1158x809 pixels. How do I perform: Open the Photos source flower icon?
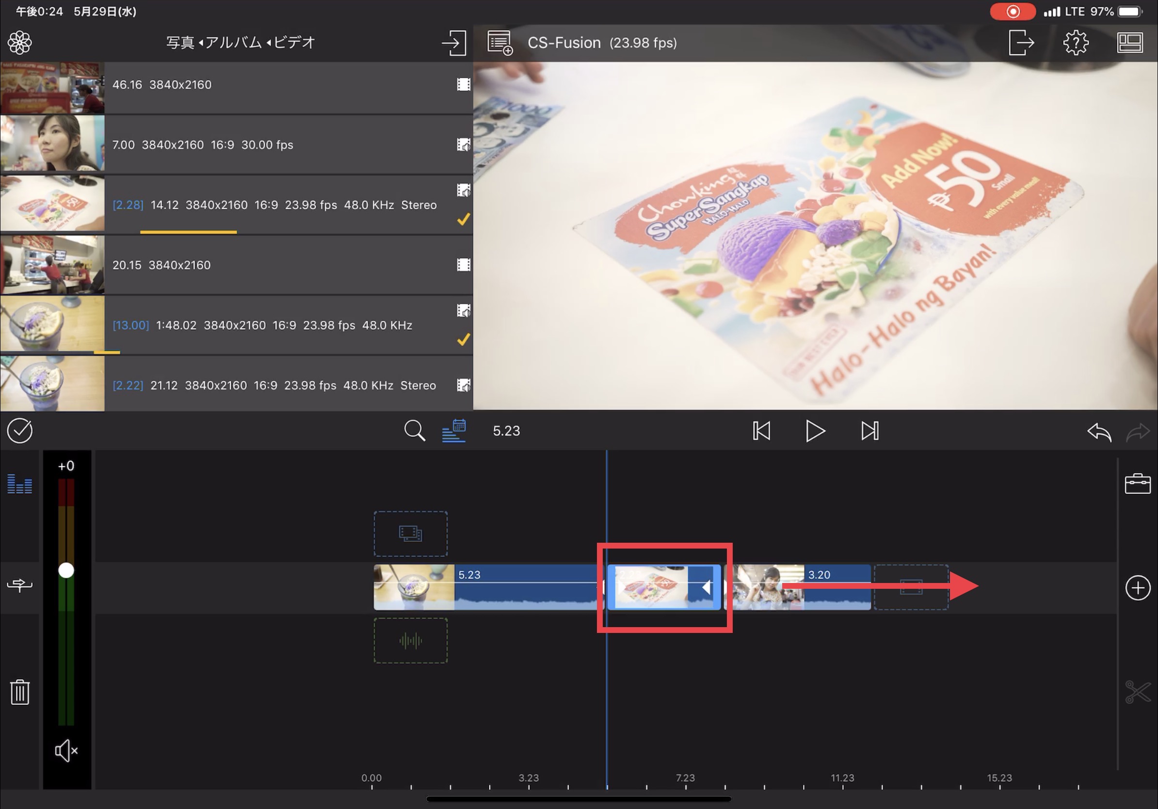click(20, 42)
